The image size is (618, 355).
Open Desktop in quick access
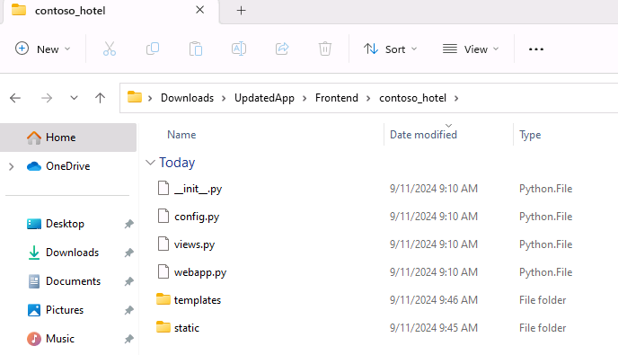[x=65, y=224]
